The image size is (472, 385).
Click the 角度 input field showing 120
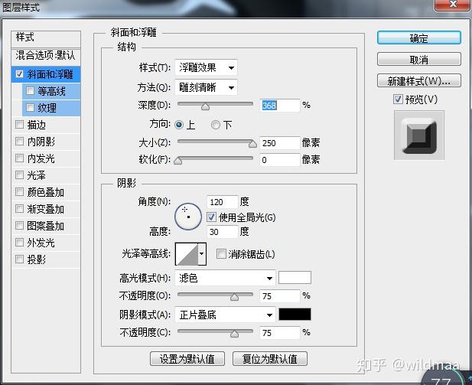222,202
